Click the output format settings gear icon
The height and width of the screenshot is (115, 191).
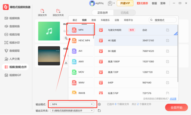(x=99, y=104)
